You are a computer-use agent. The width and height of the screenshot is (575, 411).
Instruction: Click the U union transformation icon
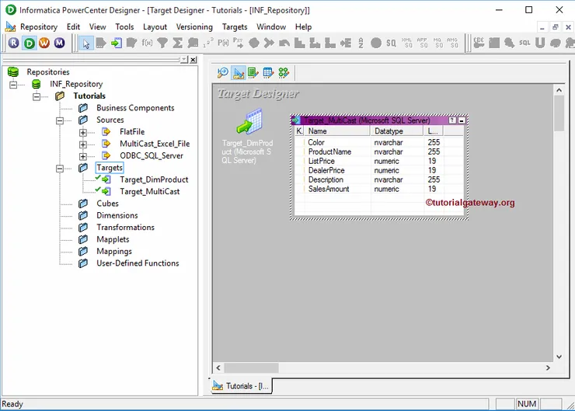(540, 43)
